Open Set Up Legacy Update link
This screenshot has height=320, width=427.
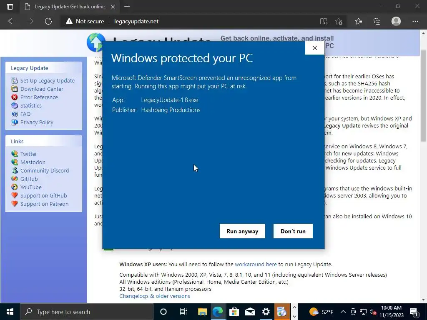click(48, 80)
